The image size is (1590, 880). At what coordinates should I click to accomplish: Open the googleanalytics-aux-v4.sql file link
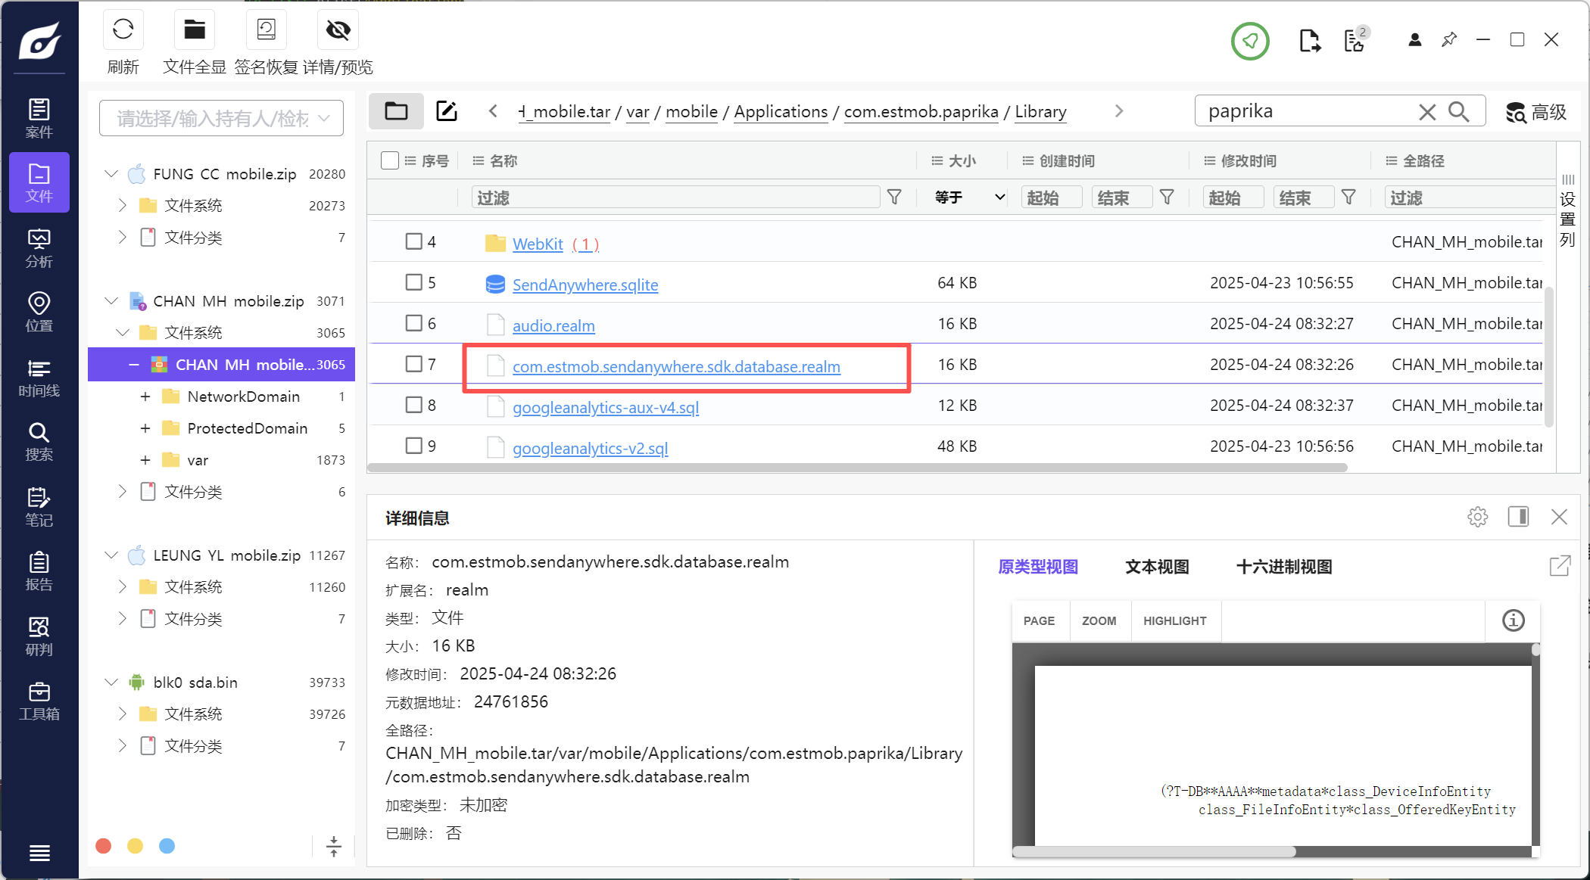click(606, 407)
